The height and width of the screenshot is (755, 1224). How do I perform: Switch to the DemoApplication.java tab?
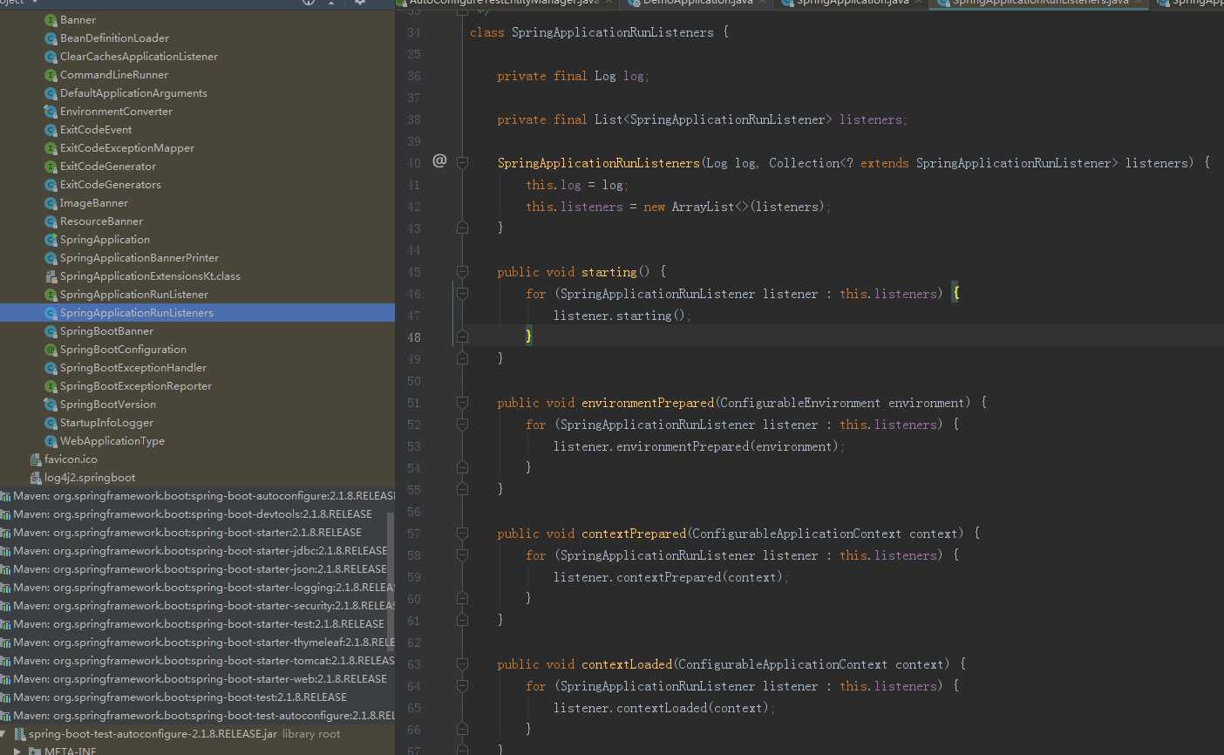coord(697,3)
